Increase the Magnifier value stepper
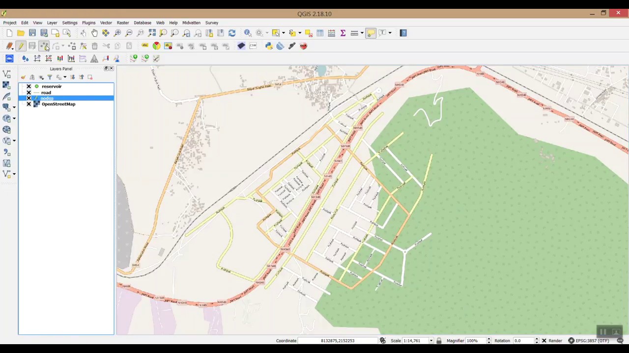 pyautogui.click(x=488, y=339)
